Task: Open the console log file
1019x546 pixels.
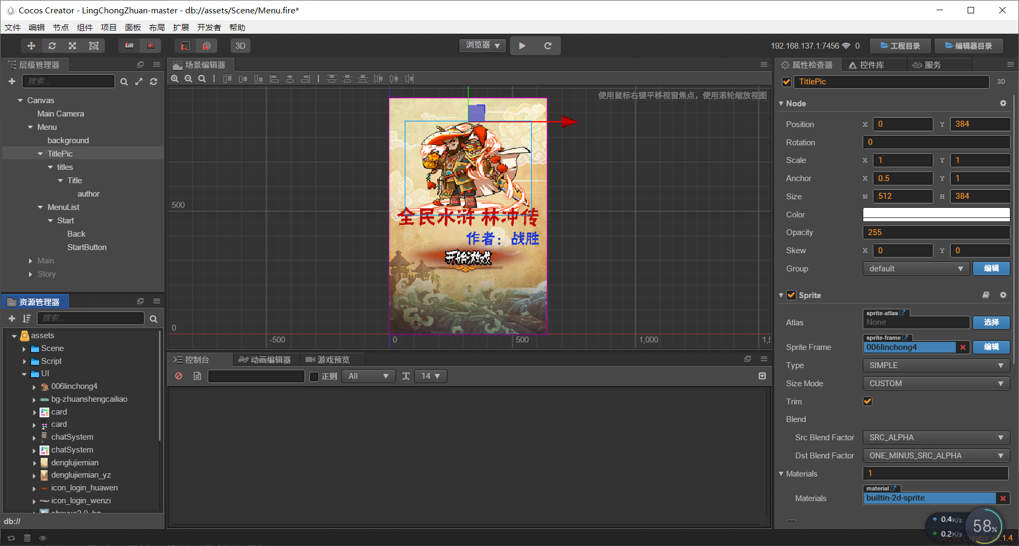Action: (x=197, y=376)
